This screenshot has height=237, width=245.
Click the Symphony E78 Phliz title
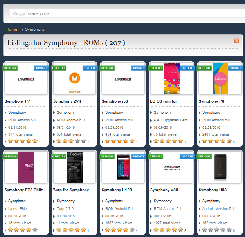[24, 190]
